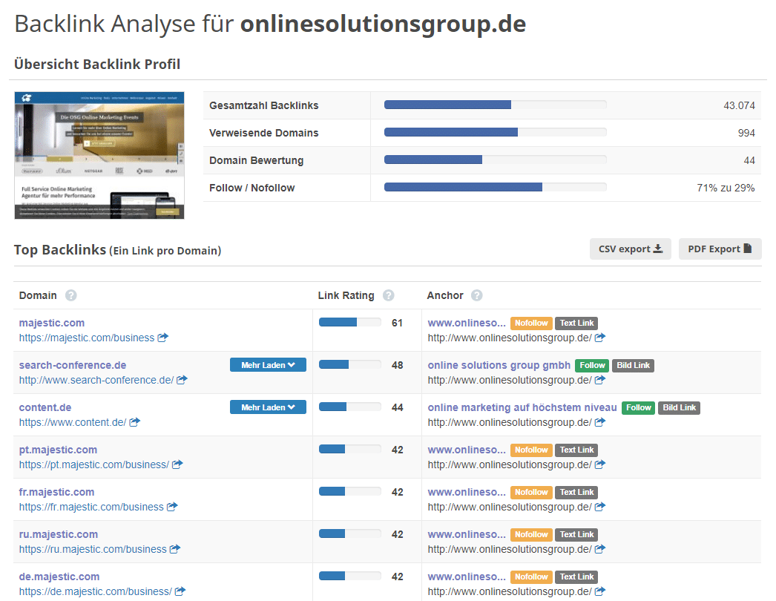
Task: Open the search-conference.de domain link
Action: pos(73,365)
